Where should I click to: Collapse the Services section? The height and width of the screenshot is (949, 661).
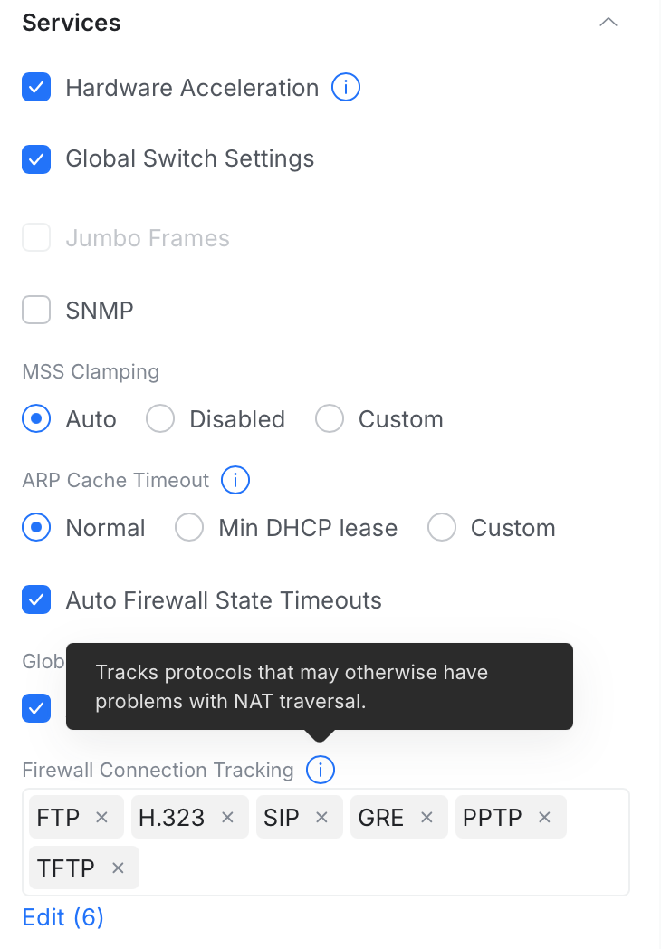608,23
